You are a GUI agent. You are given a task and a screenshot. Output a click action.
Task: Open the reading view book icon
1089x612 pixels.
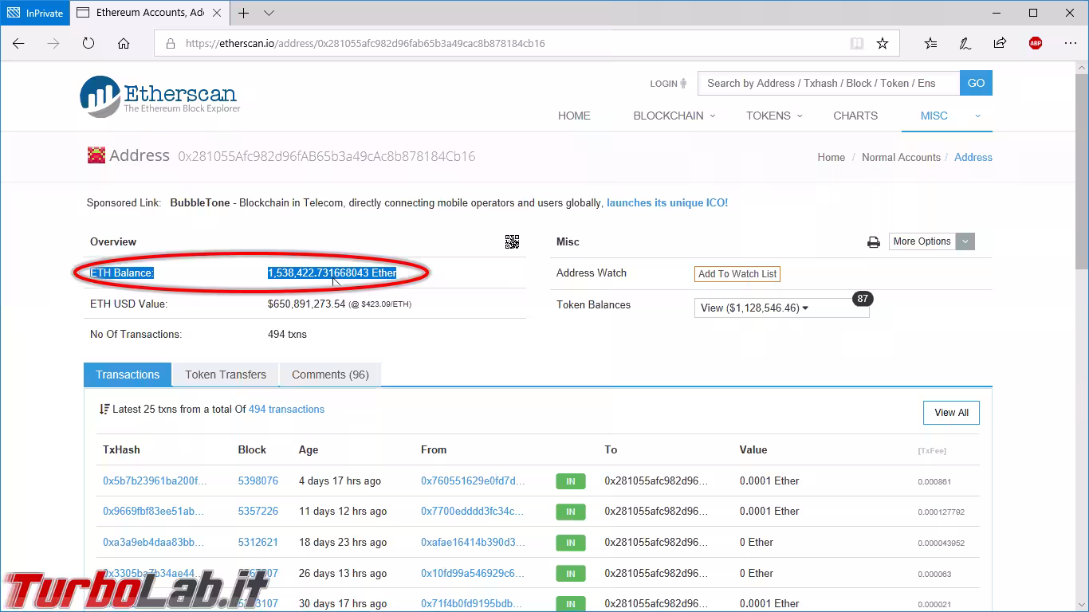click(x=857, y=44)
